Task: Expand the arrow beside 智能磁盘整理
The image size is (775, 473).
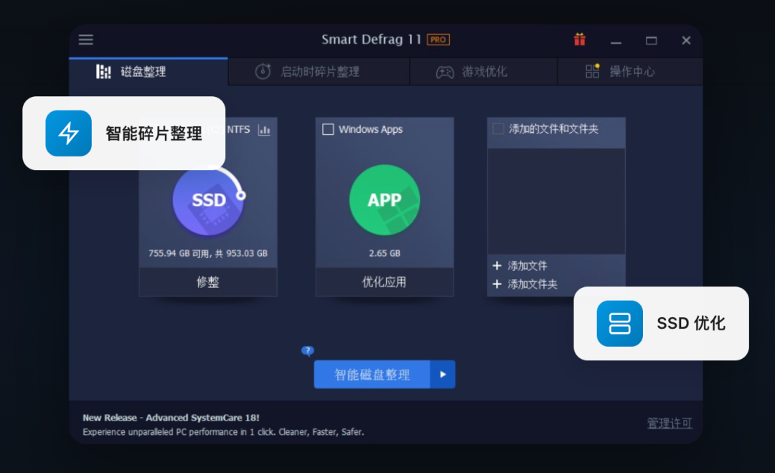Action: tap(443, 375)
